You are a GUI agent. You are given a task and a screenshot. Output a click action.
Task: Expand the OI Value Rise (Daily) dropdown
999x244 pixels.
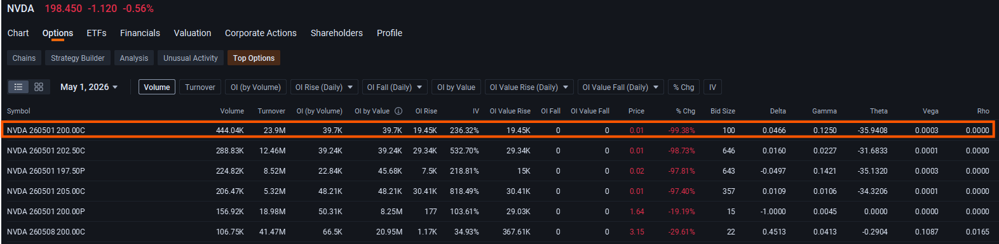(529, 87)
